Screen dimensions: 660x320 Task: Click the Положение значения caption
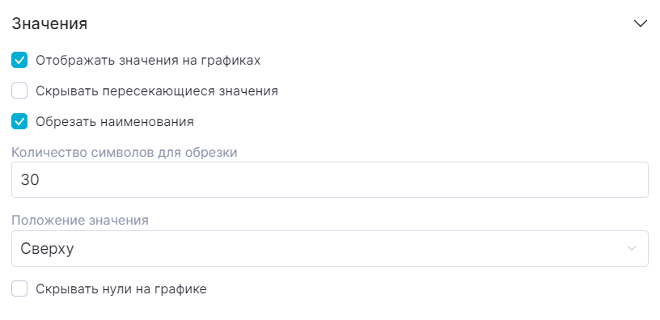[x=80, y=221]
